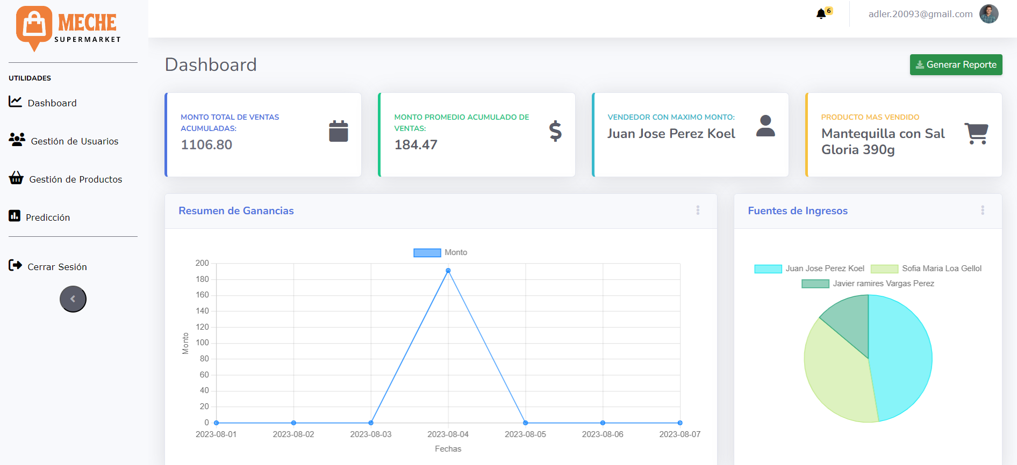Navigate to Predicción page
The width and height of the screenshot is (1017, 465).
click(x=48, y=217)
